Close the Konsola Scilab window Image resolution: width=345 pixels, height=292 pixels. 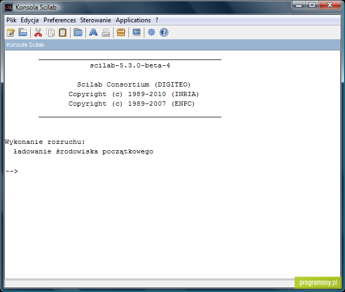pos(330,5)
